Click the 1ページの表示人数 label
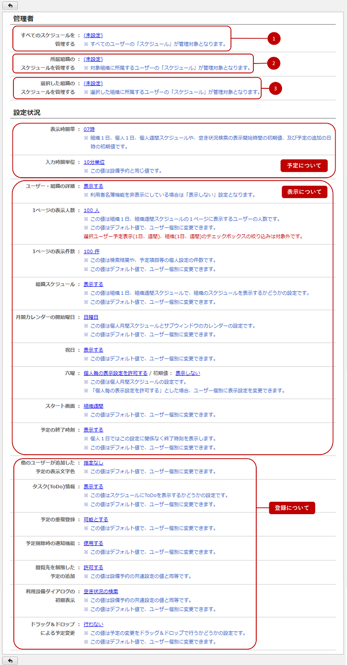Image resolution: width=347 pixels, height=665 pixels. [54, 210]
